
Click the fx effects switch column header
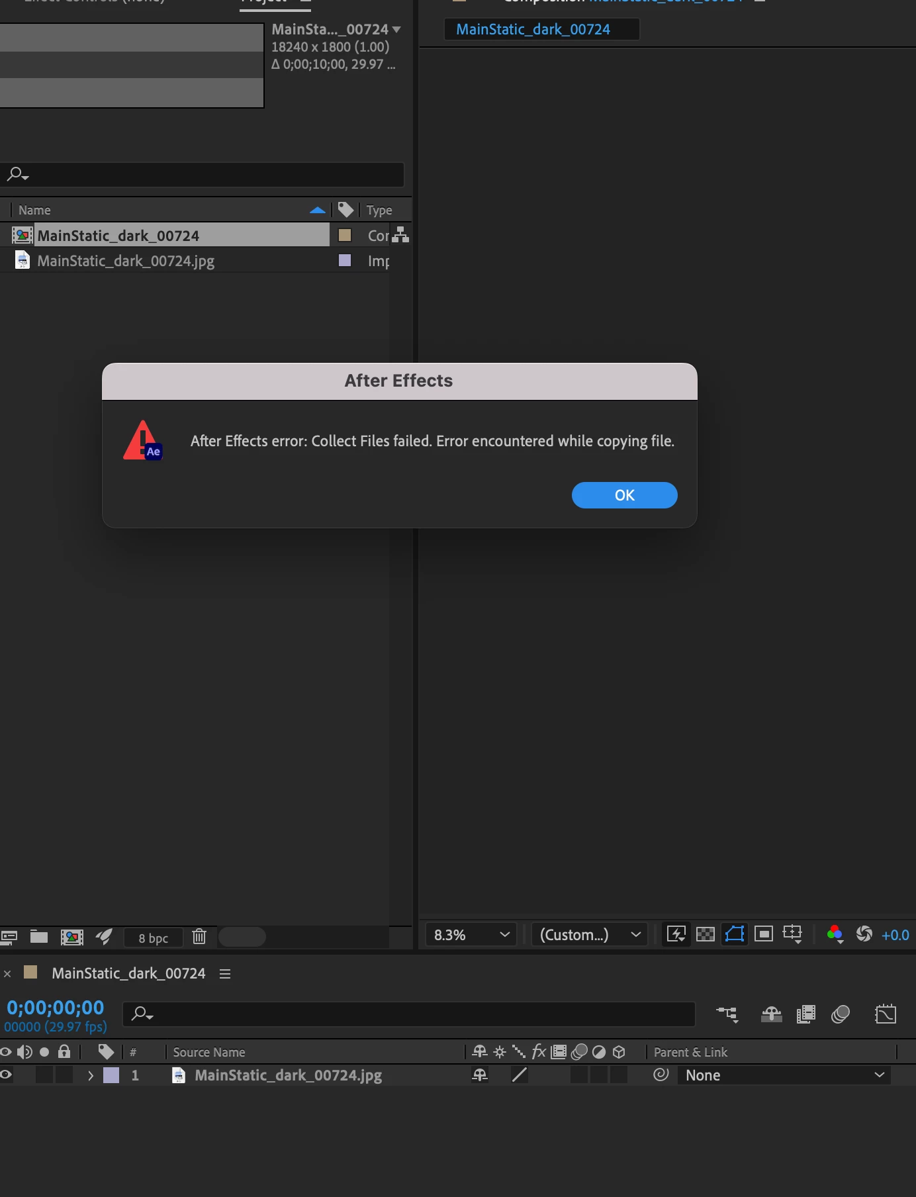point(539,1051)
